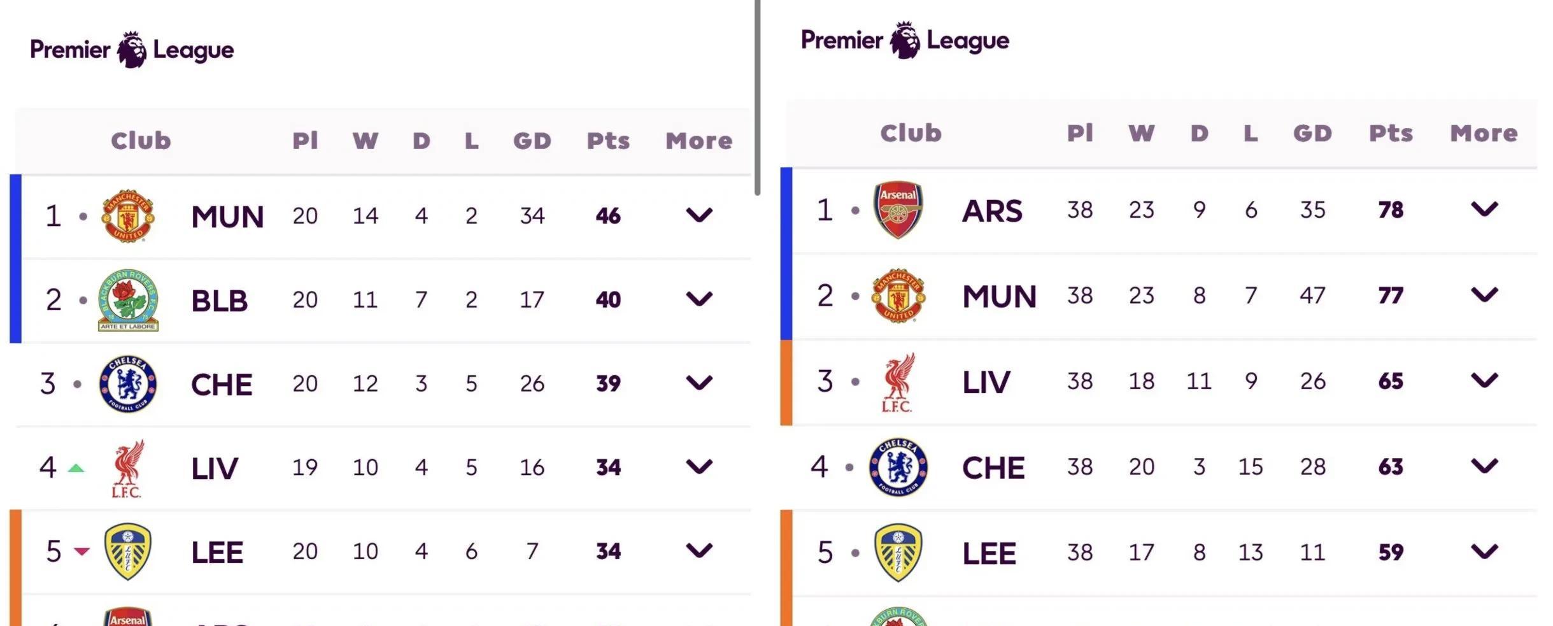This screenshot has width=1553, height=626.
Task: Click the Blackburn Rovers club crest
Action: coord(128,300)
